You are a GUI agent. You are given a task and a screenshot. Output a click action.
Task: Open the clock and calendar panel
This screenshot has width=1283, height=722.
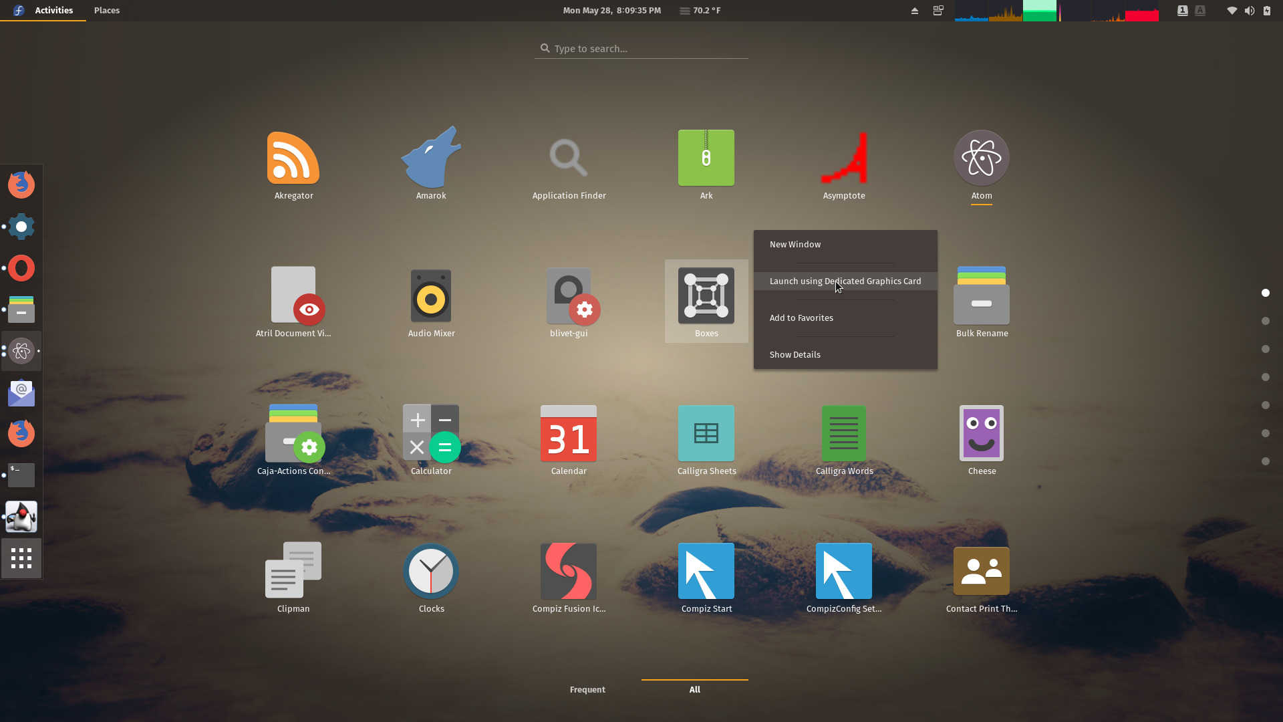[611, 11]
